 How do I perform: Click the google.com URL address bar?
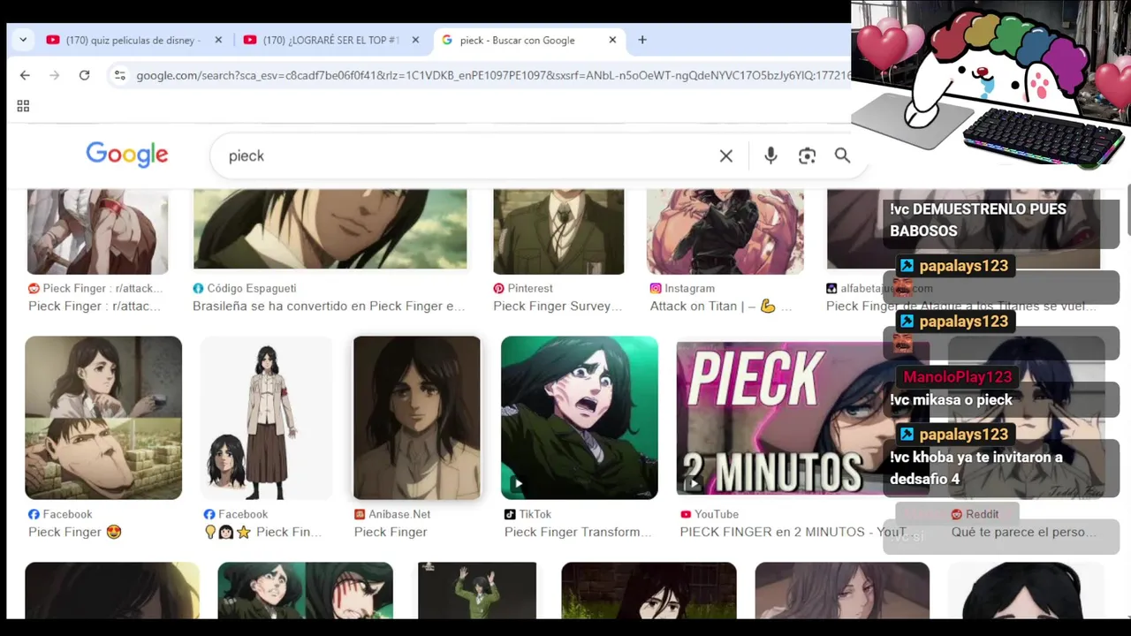point(493,75)
